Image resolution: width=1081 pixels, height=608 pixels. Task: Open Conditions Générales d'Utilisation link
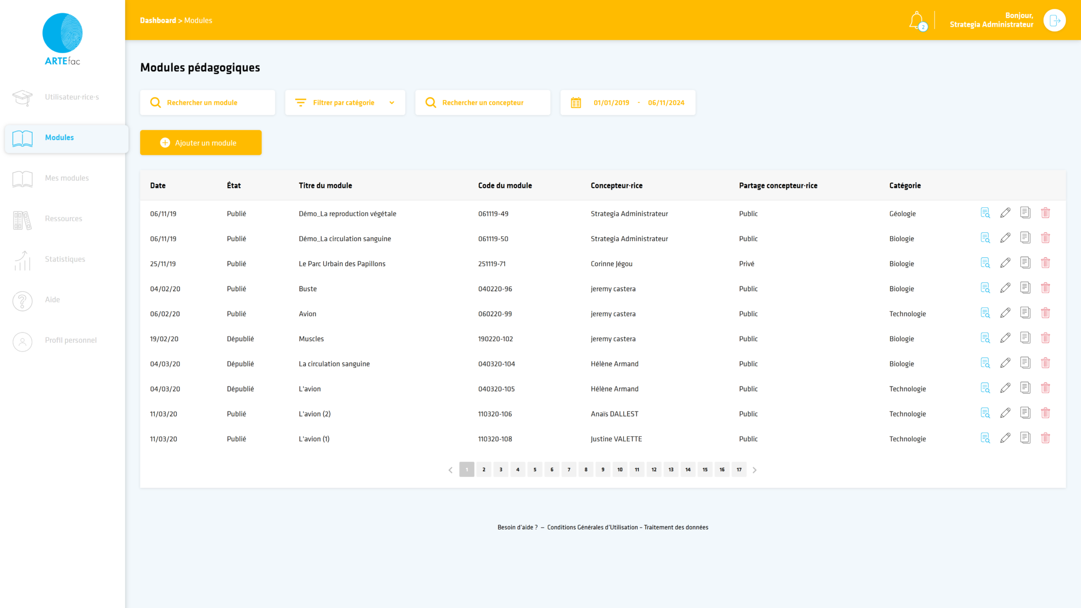(x=592, y=527)
